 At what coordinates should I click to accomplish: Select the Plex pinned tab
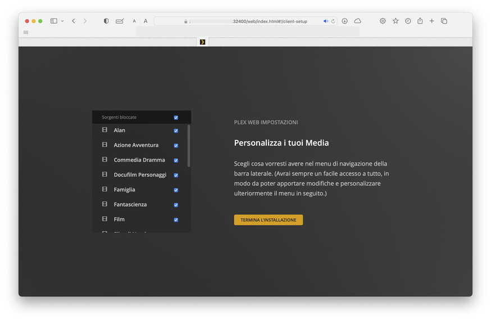point(203,42)
